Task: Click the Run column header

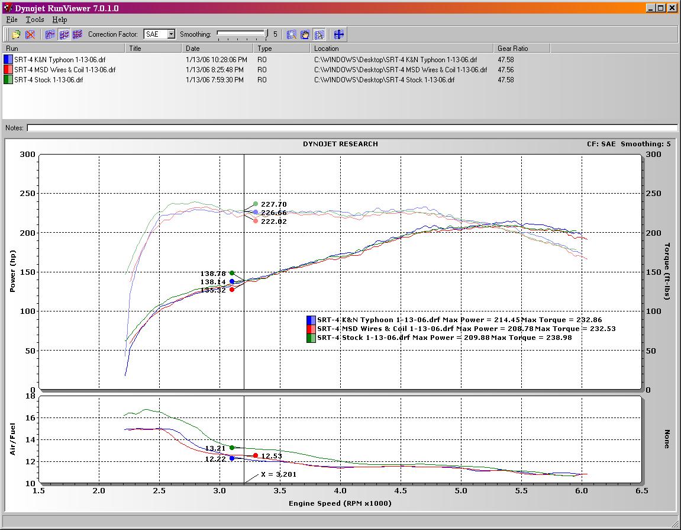Action: point(64,48)
